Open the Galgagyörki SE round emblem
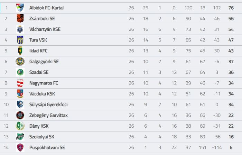242x155 pixels. (x=20, y=62)
